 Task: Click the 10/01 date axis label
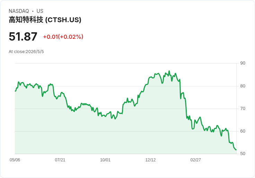105,160
